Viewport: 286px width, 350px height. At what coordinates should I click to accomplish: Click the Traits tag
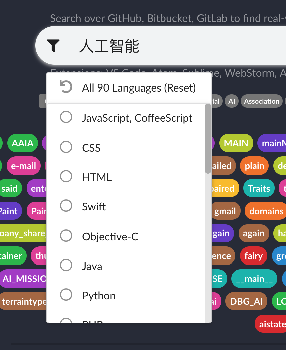[259, 188]
